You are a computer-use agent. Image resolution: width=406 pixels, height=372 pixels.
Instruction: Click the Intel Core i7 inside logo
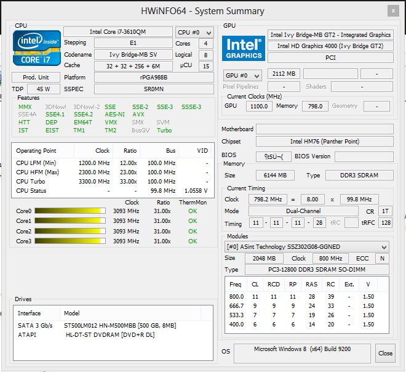37,48
